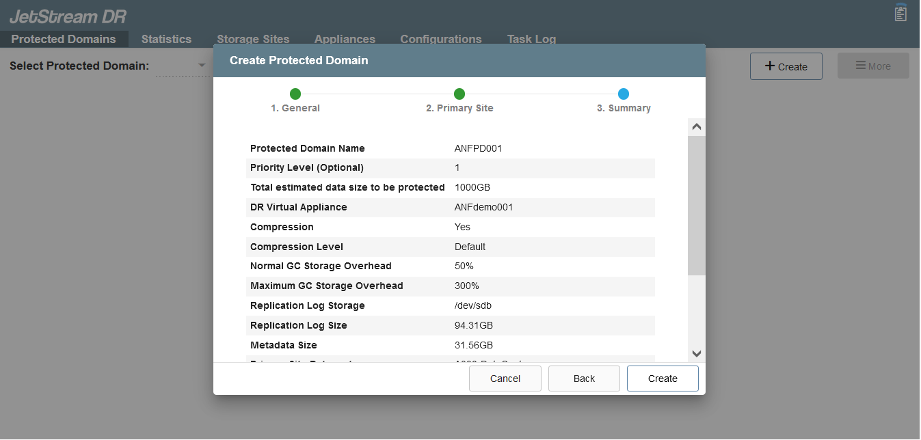Open the Configurations tab

pyautogui.click(x=441, y=39)
